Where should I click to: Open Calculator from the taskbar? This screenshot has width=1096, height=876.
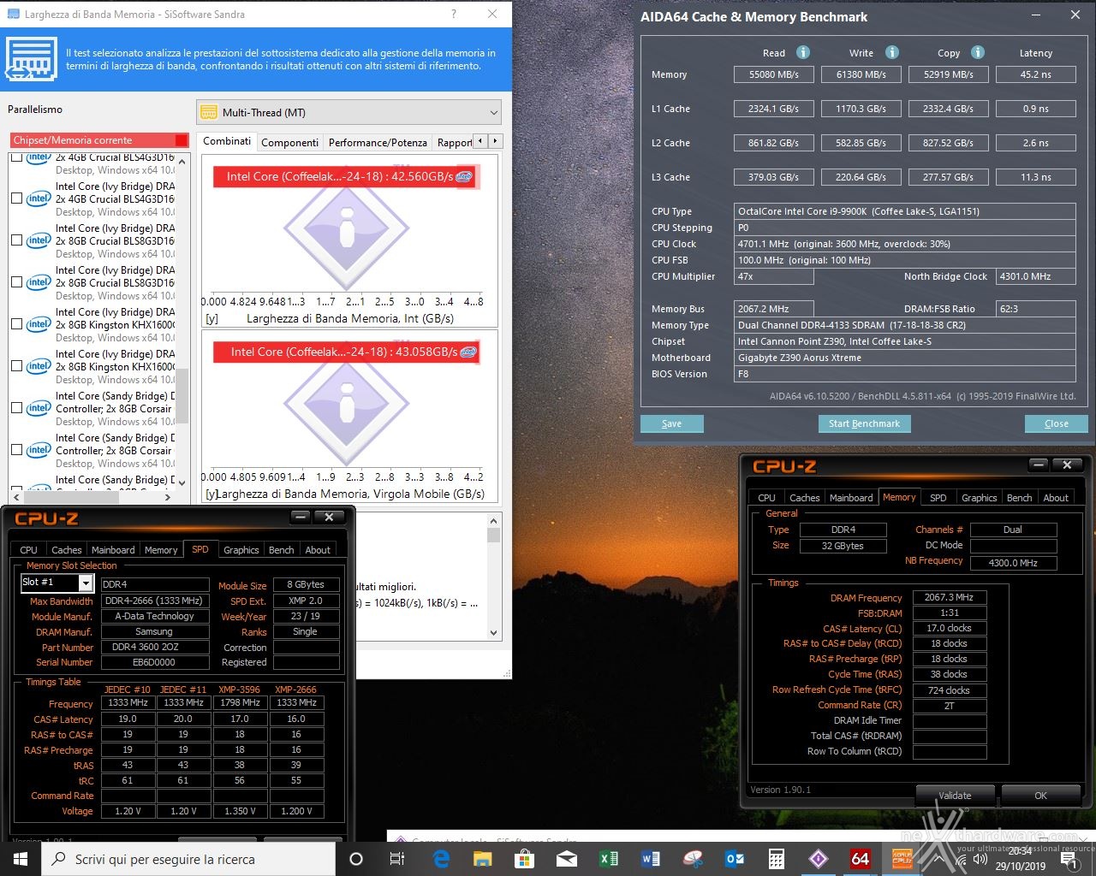tap(777, 859)
